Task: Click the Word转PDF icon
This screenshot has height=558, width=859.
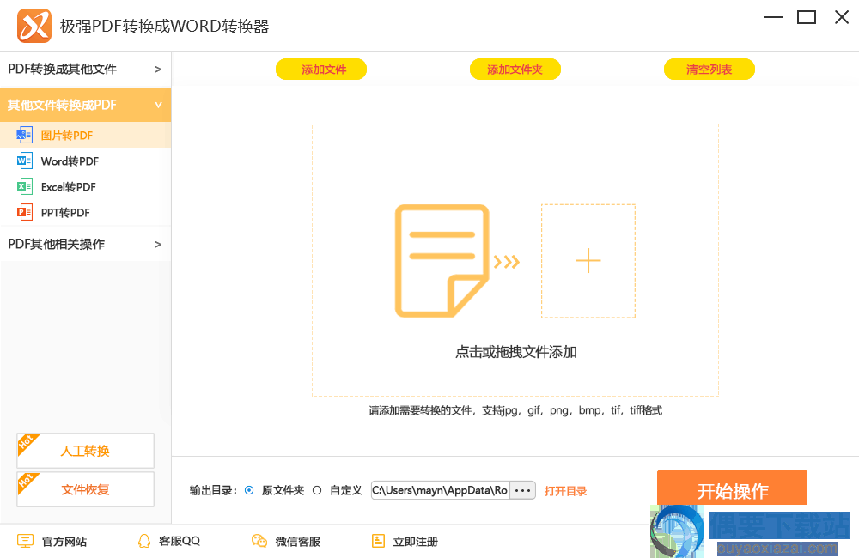Action: (x=24, y=161)
